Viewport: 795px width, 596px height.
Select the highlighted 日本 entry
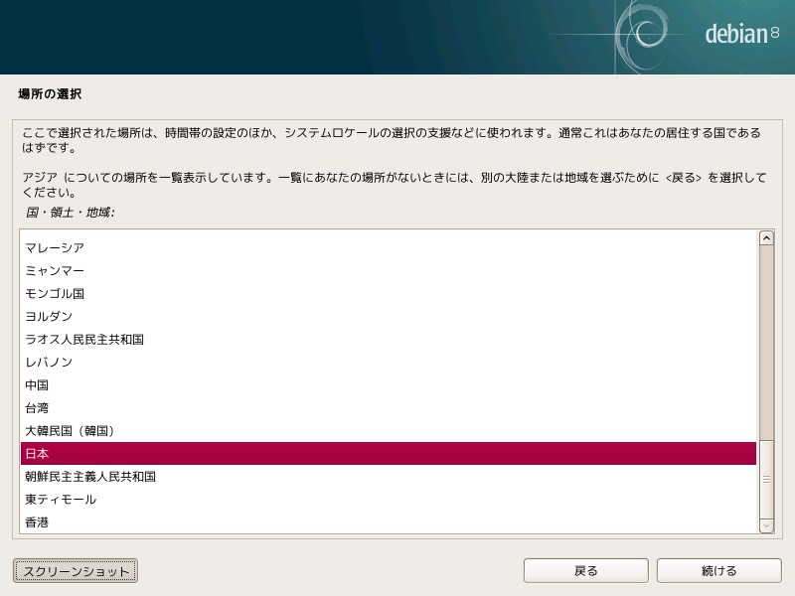(x=389, y=454)
